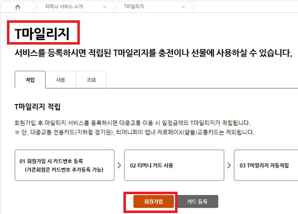The height and width of the screenshot is (214, 298).
Task: Click arrow between step 01 and 02
Action: click(119, 165)
